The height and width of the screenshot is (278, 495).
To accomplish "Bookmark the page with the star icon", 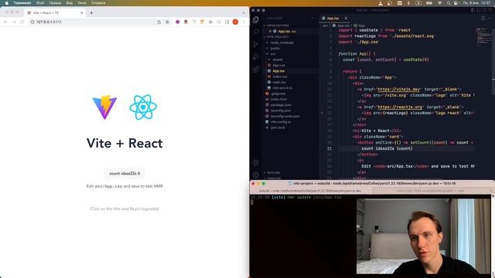I will click(x=167, y=22).
